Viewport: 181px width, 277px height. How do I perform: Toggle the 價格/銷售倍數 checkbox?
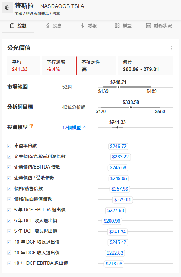click(x=9, y=189)
